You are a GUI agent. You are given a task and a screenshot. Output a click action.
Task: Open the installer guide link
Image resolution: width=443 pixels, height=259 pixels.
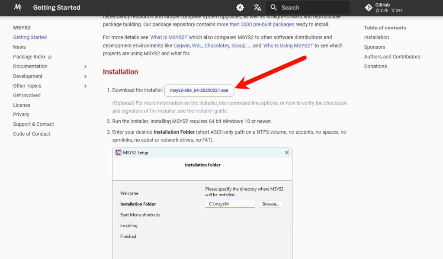(211, 111)
